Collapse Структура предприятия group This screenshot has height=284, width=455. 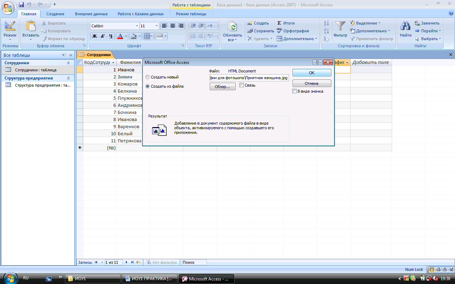[x=68, y=78]
